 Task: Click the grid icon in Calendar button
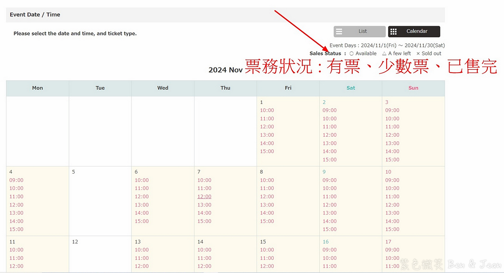394,31
